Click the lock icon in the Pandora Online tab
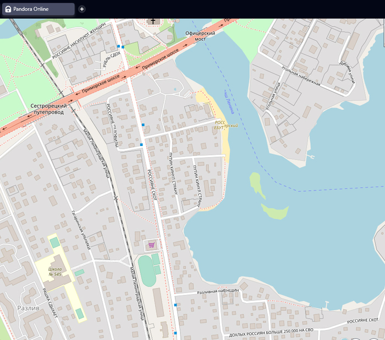This screenshot has width=385, height=340. pyautogui.click(x=8, y=9)
